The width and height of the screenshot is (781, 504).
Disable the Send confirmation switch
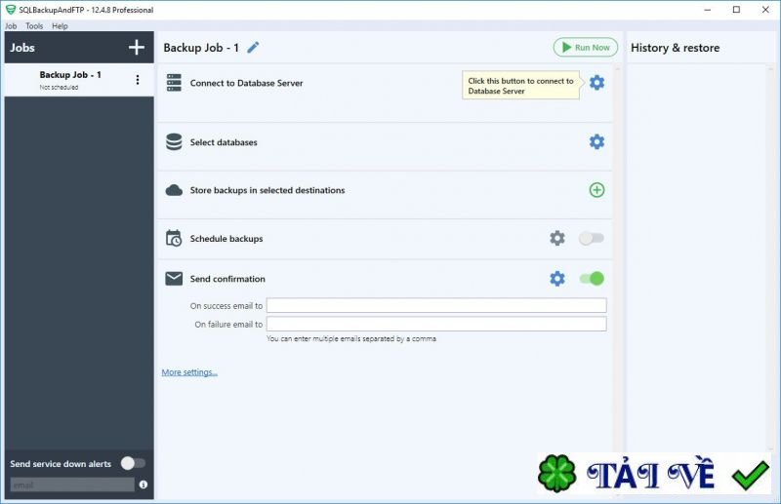(592, 279)
